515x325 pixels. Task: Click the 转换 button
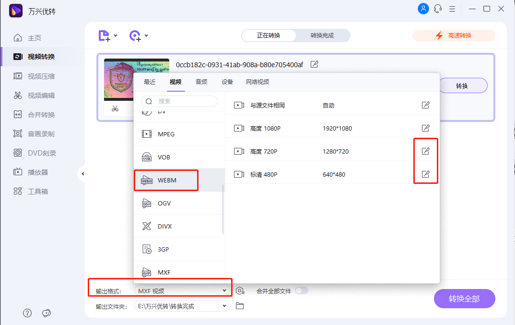463,85
